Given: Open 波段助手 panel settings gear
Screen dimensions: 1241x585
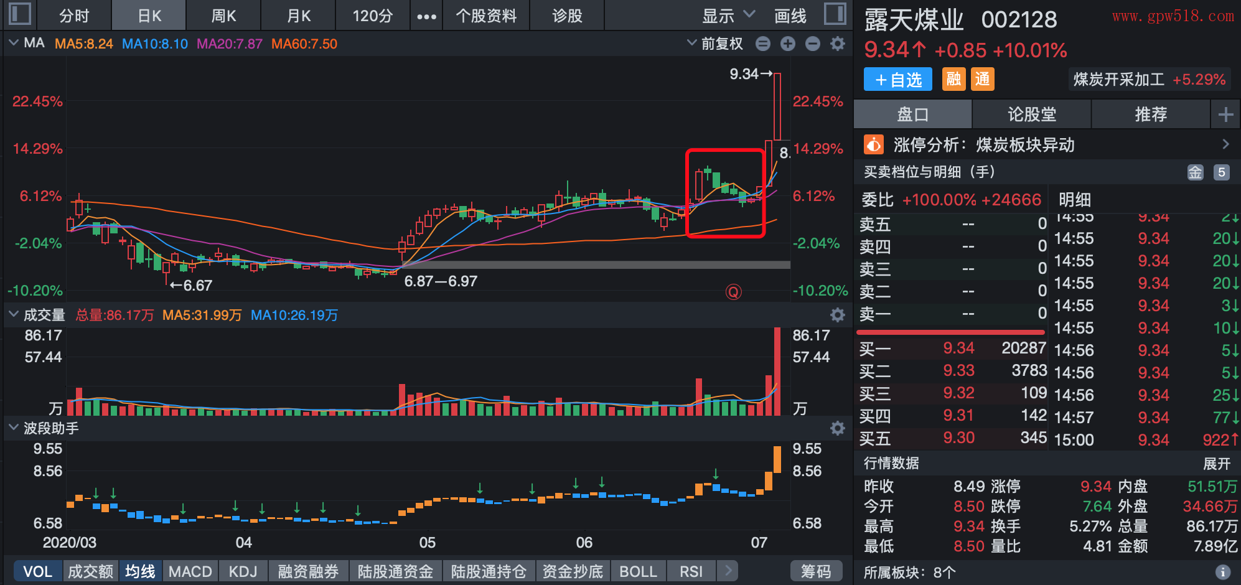Looking at the screenshot, I should click(838, 428).
